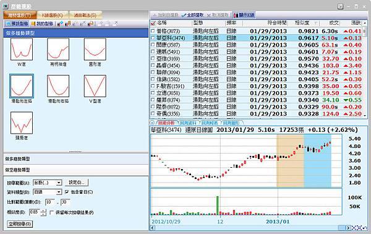Switch to the K線選股(K) tab
This screenshot has height=234, width=371.
(x=53, y=15)
